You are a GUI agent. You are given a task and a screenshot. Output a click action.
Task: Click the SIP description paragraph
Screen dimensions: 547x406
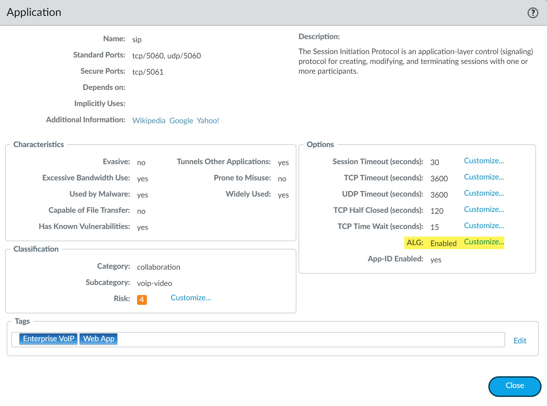[x=415, y=61]
